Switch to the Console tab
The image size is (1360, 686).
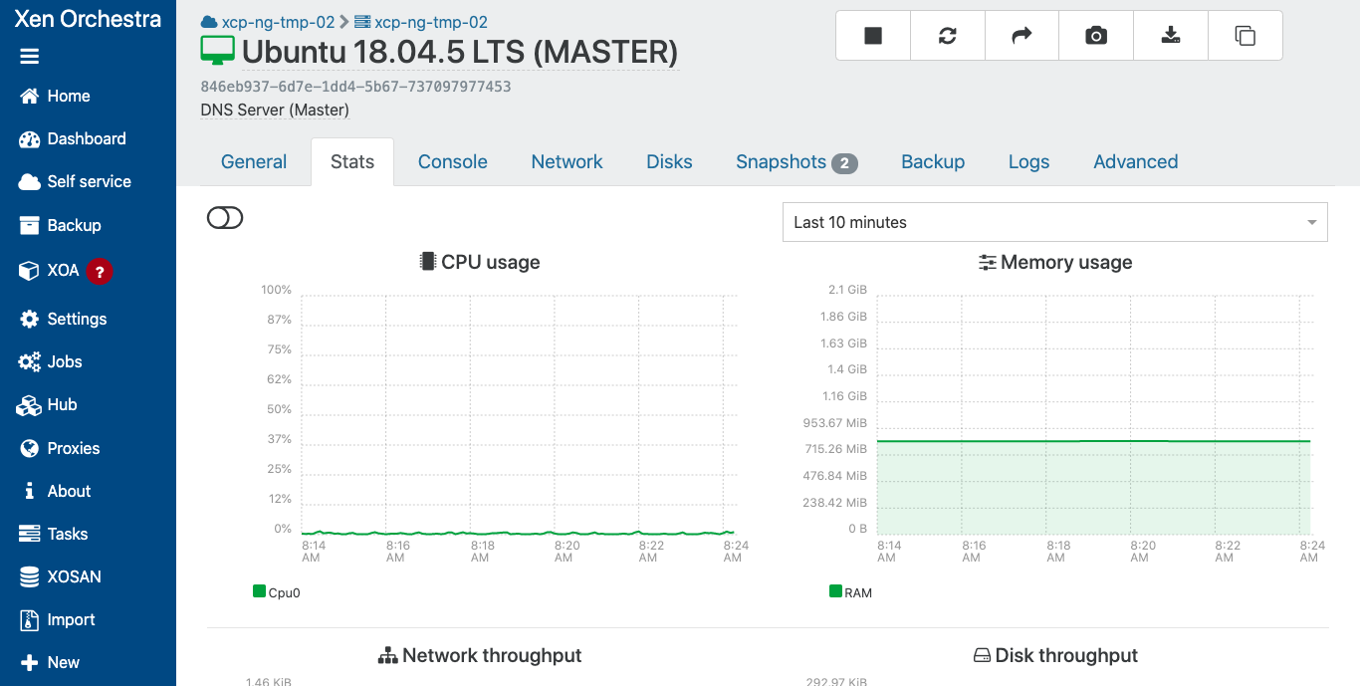point(452,162)
